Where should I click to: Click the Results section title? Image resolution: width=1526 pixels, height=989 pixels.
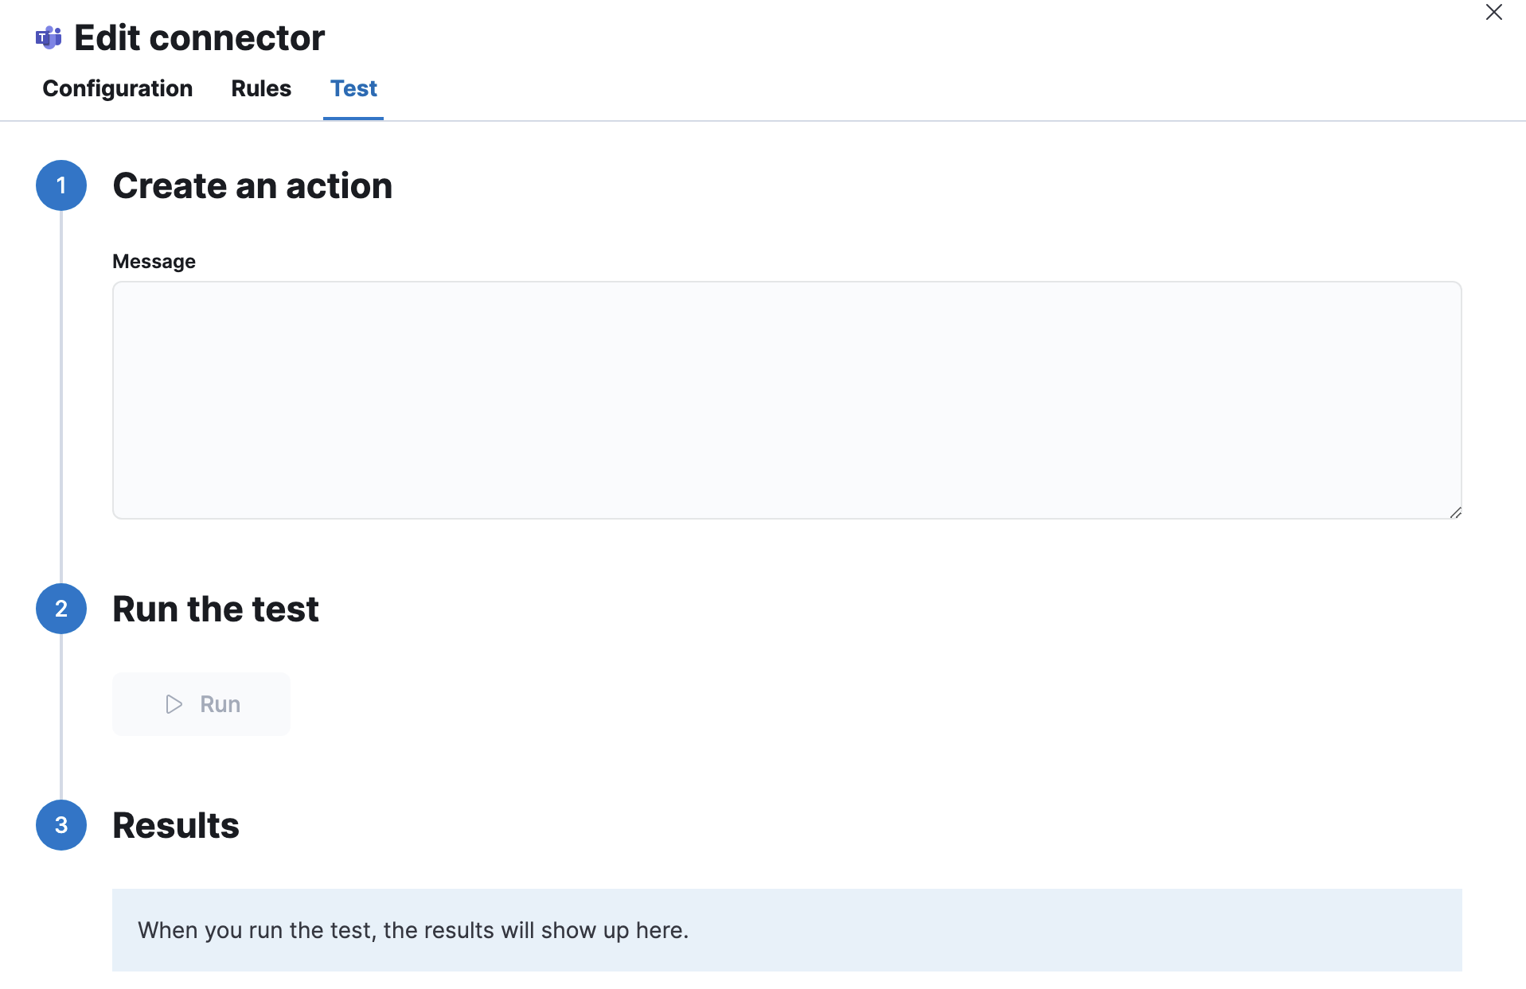coord(176,825)
